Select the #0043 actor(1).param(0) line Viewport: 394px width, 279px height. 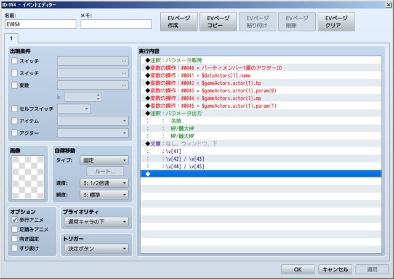pos(261,91)
